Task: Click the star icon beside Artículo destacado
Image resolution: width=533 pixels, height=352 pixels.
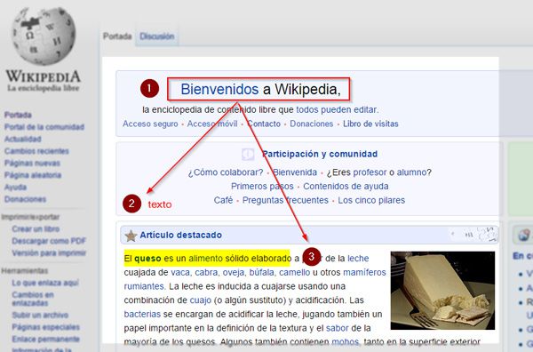Action: [x=131, y=236]
